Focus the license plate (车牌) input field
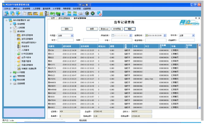This screenshot has height=124, width=205. (x=91, y=40)
